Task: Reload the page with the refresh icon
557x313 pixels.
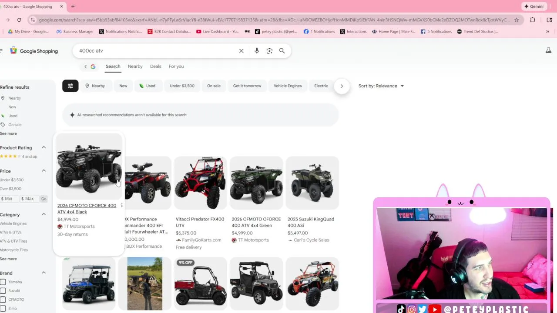Action: pyautogui.click(x=19, y=20)
